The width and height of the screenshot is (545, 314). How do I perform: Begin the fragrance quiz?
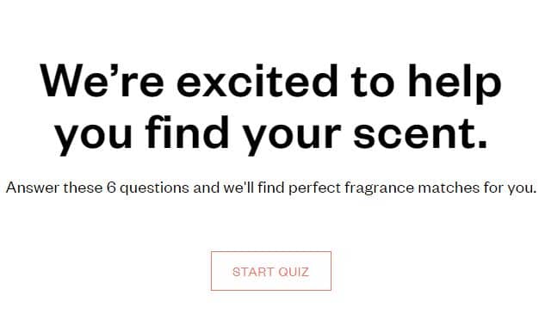270,271
